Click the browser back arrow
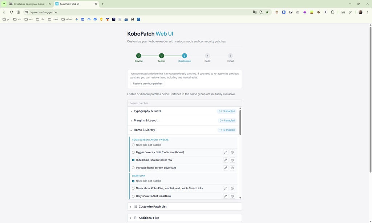372x223 pixels. (x=4, y=12)
